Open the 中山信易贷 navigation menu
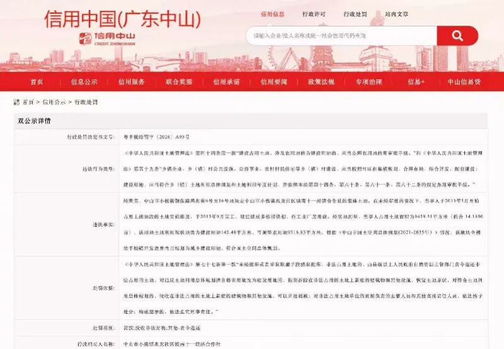Viewport: 504px width, 349px height. (464, 82)
